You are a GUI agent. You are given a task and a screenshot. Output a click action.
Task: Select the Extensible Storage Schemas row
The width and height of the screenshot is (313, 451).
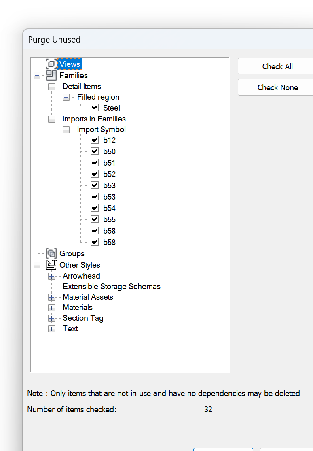pyautogui.click(x=112, y=287)
